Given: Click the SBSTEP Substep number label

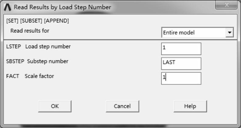Looking at the screenshot, I should coord(37,61).
